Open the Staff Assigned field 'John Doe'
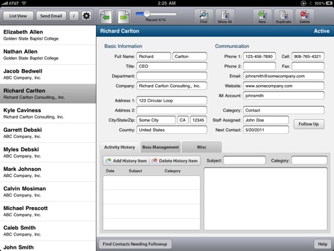334x251 pixels. 266,120
